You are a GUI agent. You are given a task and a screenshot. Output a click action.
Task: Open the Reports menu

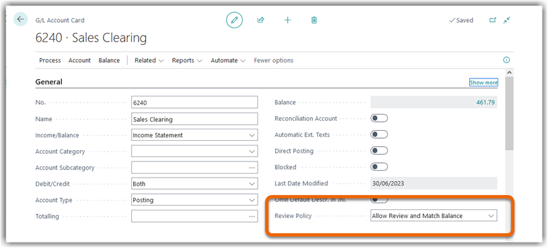click(187, 60)
